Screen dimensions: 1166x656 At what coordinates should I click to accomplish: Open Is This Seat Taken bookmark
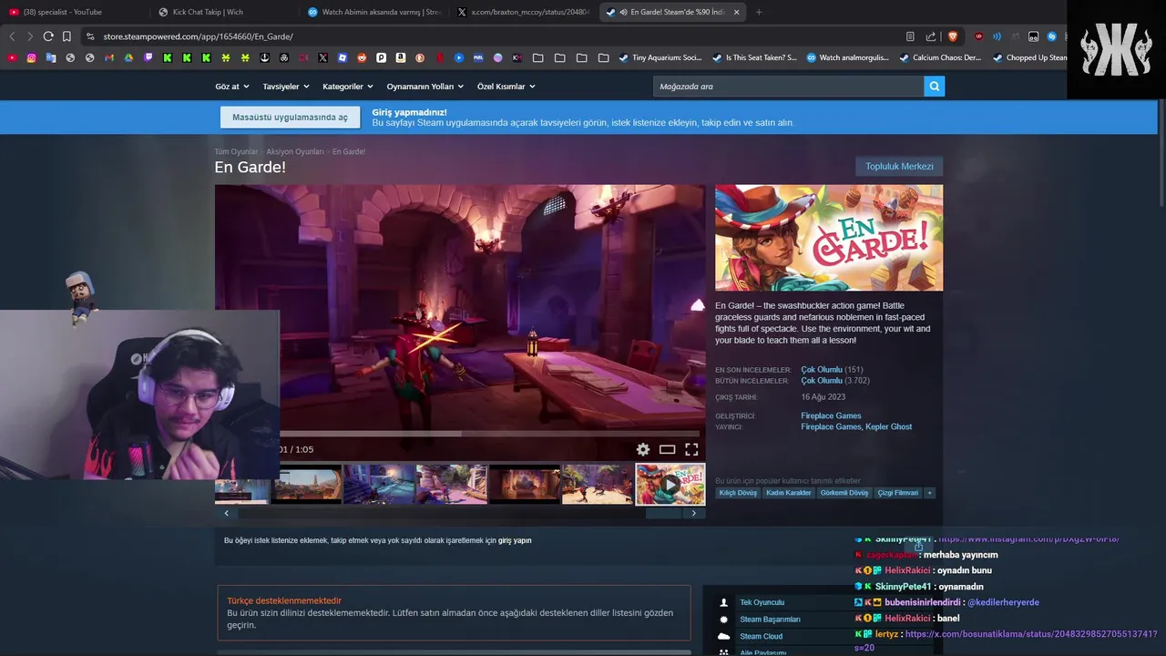click(754, 57)
